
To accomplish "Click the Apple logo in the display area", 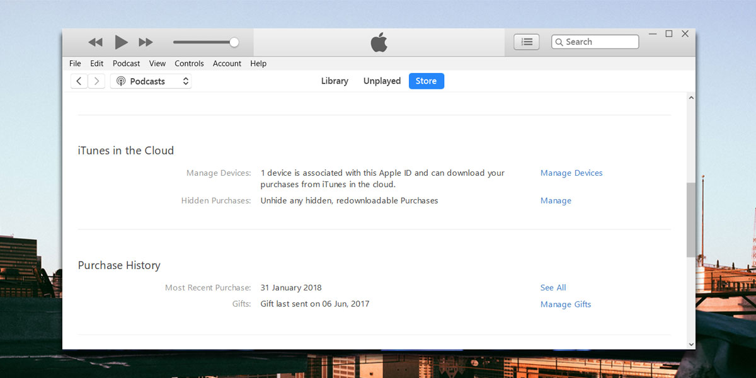I will (x=379, y=42).
